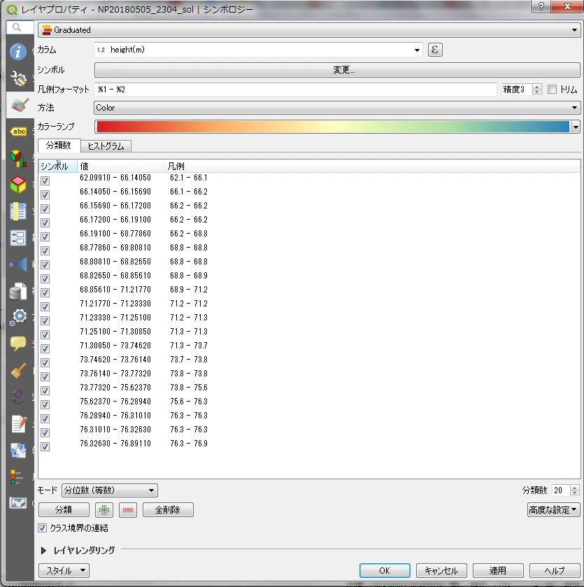
Task: Click the シンボル column header
Action: pyautogui.click(x=57, y=166)
